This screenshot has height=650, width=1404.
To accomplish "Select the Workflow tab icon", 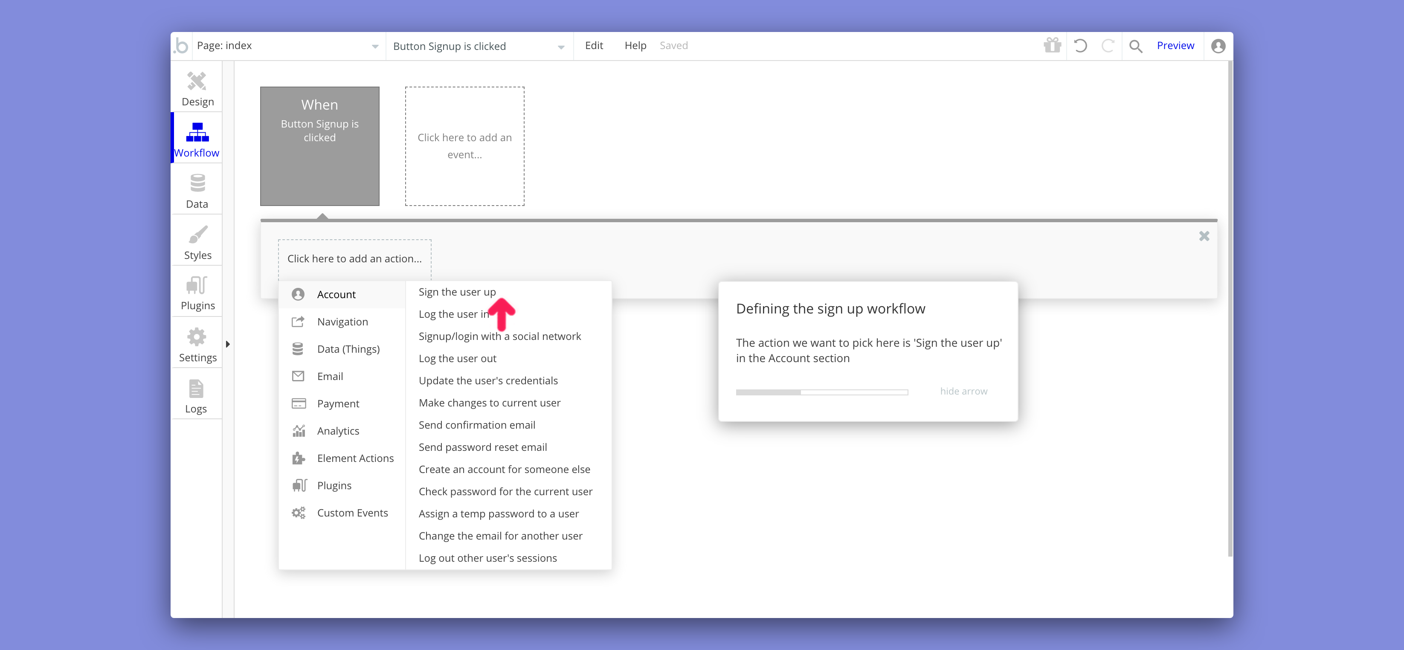I will pos(197,132).
